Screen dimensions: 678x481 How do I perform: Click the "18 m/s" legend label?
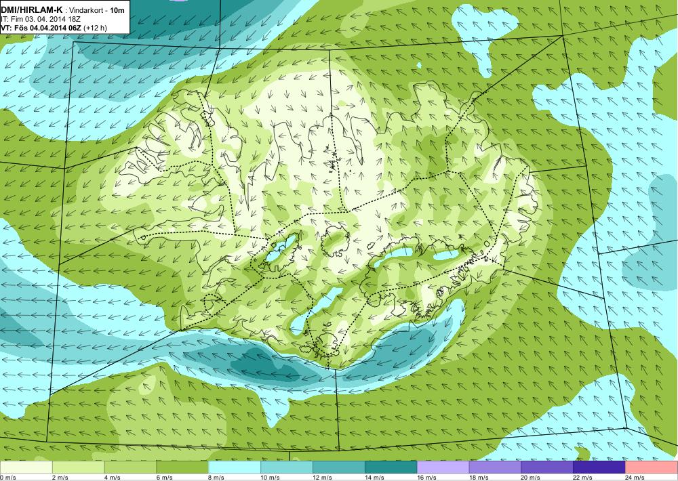click(x=478, y=478)
